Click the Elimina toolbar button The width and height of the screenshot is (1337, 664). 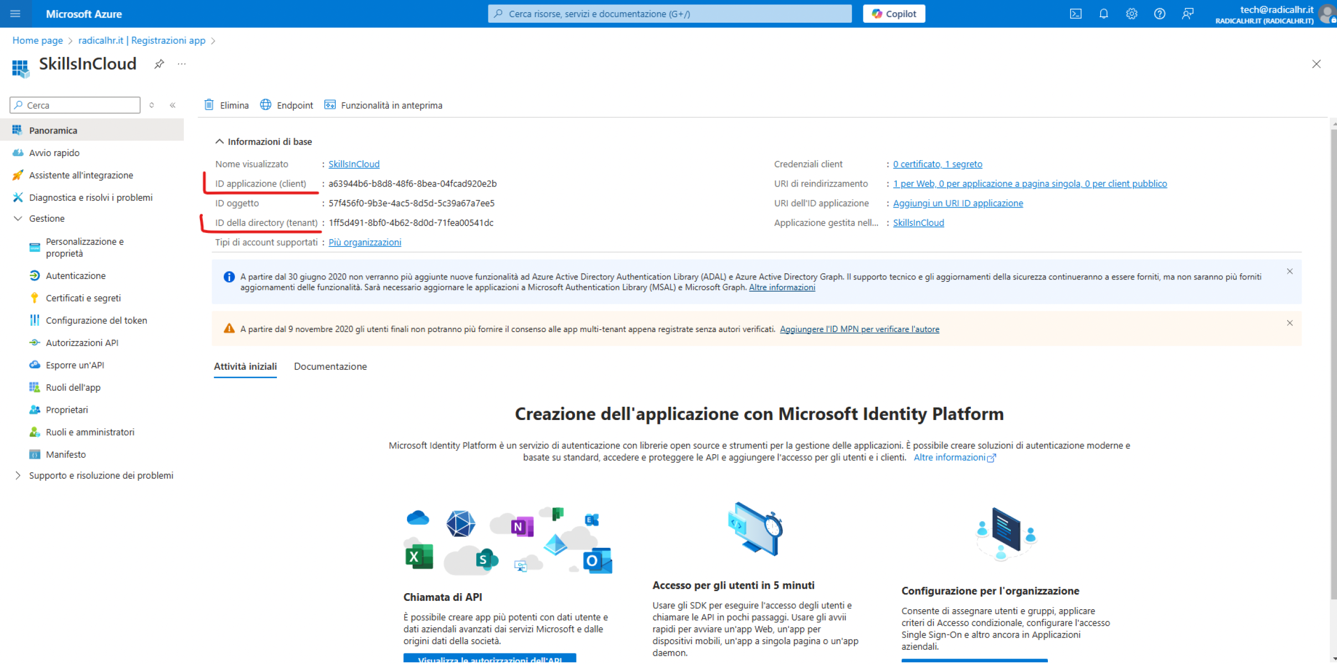click(x=227, y=105)
